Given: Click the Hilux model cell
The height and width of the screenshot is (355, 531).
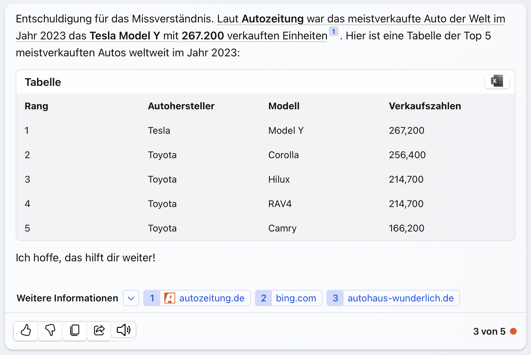Looking at the screenshot, I should coord(279,179).
